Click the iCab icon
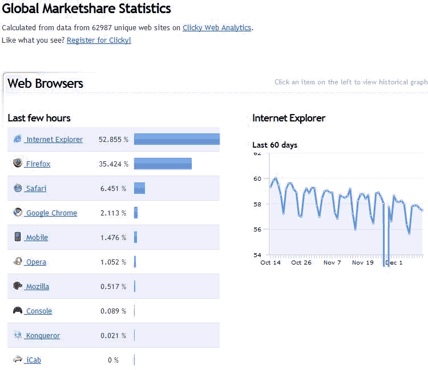Screen dimensions: 428x370 click(x=18, y=359)
